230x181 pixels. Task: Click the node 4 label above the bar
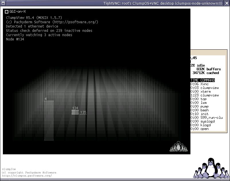click(46, 99)
